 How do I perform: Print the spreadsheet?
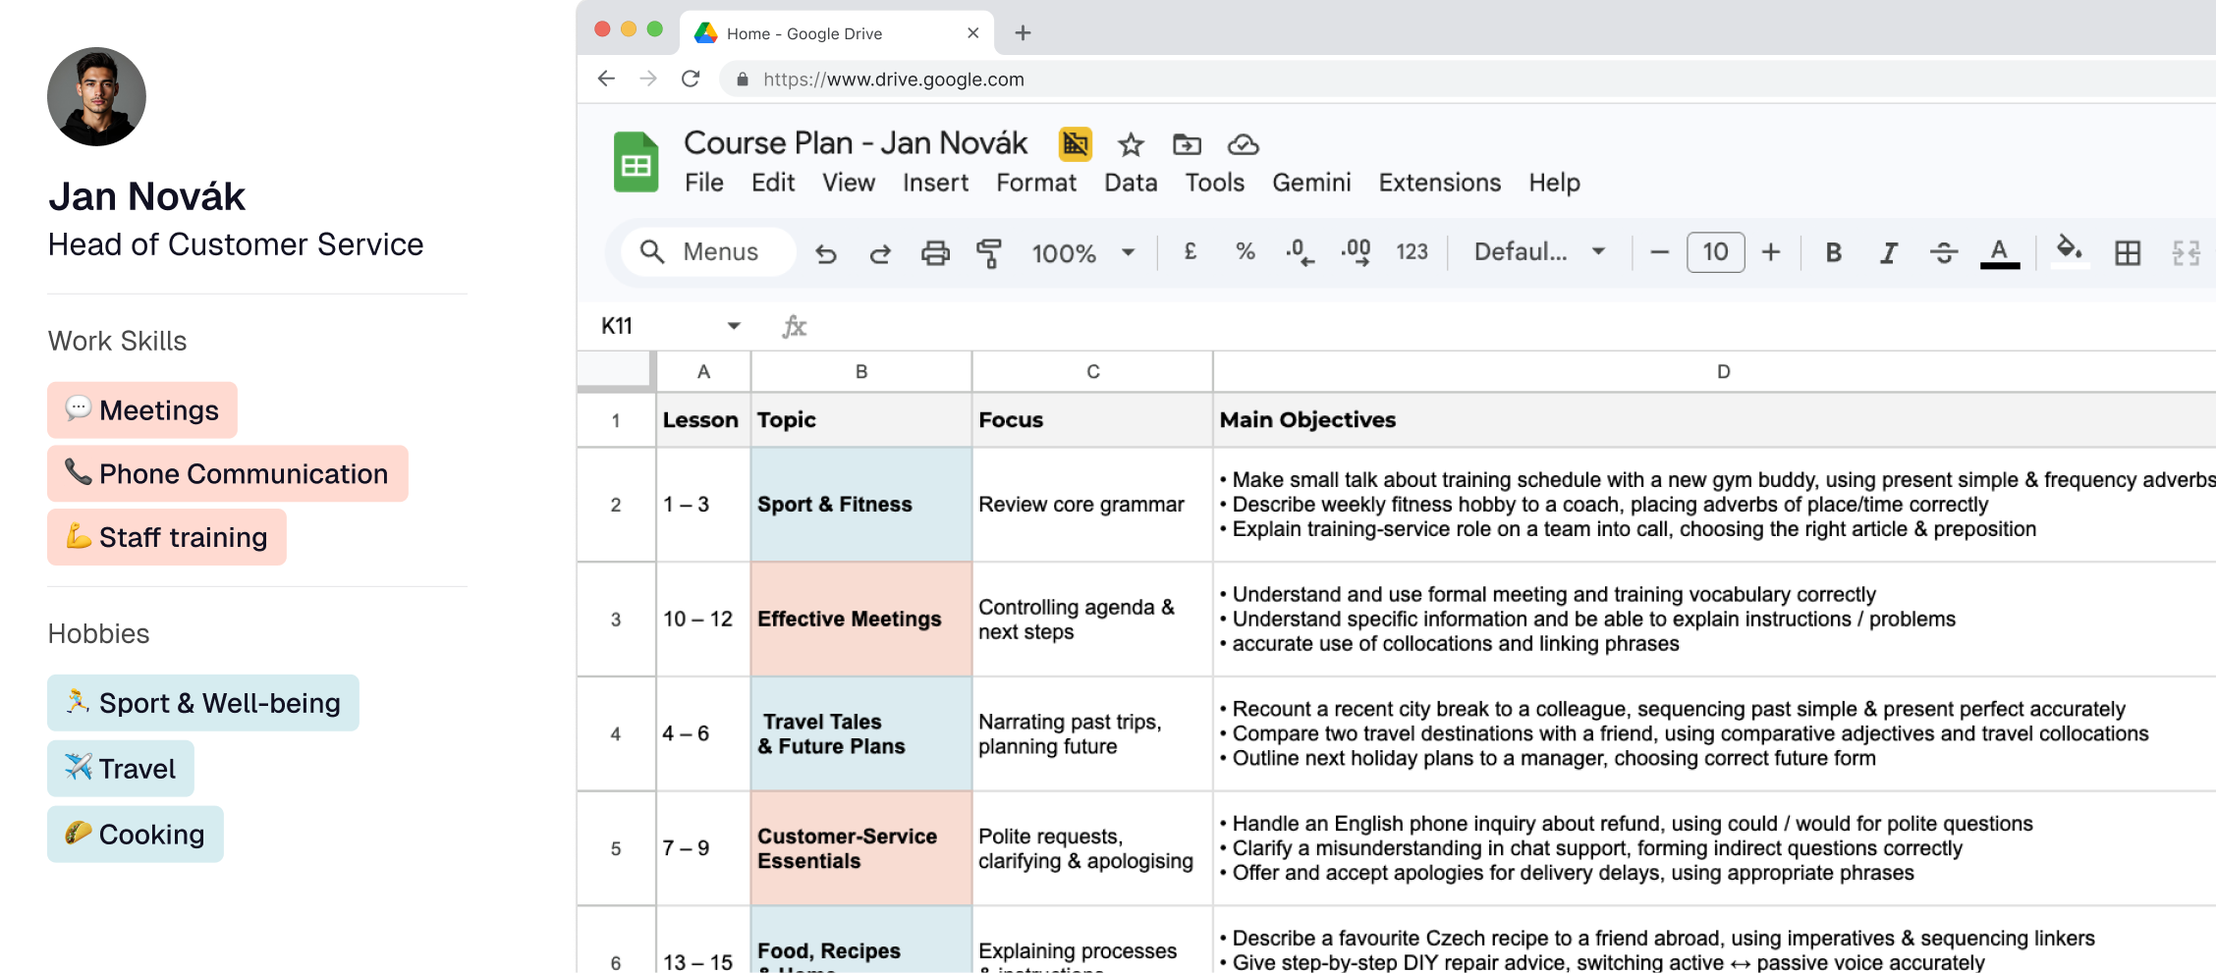935,253
